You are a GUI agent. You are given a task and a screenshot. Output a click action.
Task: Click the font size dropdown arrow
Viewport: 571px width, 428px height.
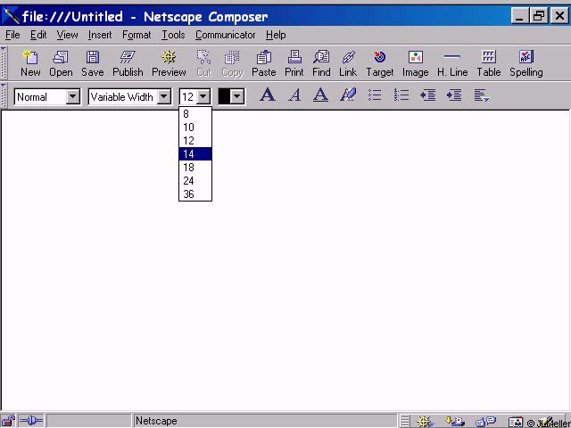[203, 97]
